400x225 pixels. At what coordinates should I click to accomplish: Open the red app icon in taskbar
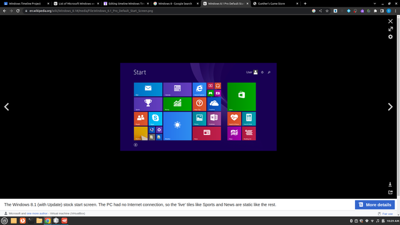click(64, 221)
